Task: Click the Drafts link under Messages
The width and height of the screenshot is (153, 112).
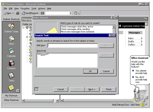Action: click(x=131, y=41)
